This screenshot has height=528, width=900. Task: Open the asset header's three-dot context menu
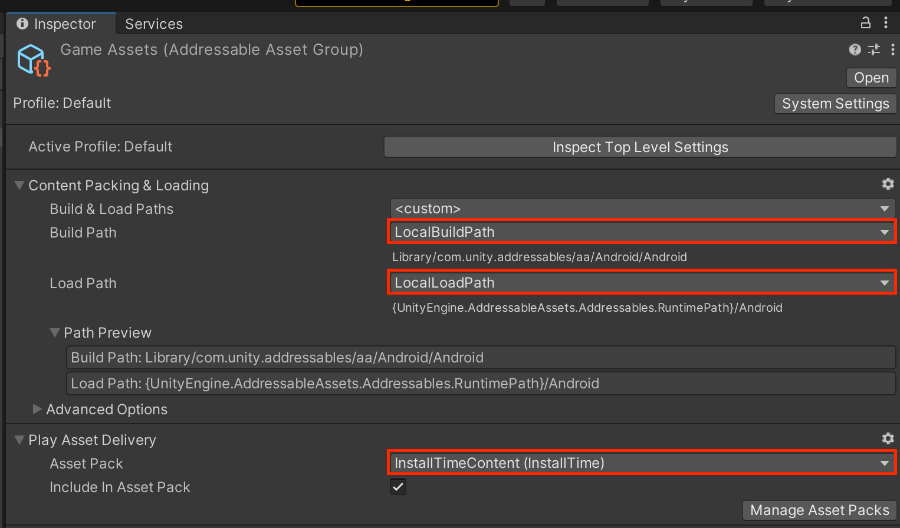892,49
